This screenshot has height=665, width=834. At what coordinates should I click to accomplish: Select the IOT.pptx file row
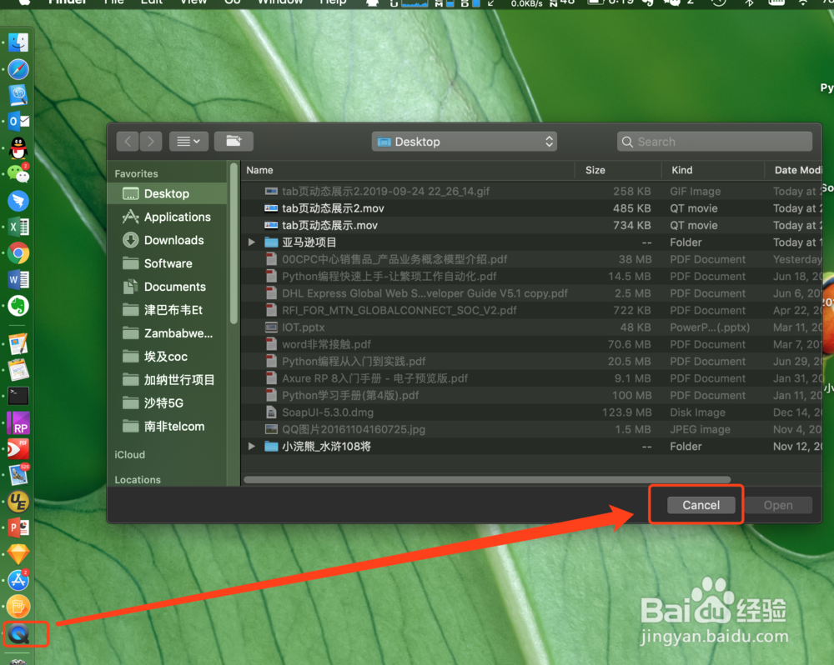point(530,327)
